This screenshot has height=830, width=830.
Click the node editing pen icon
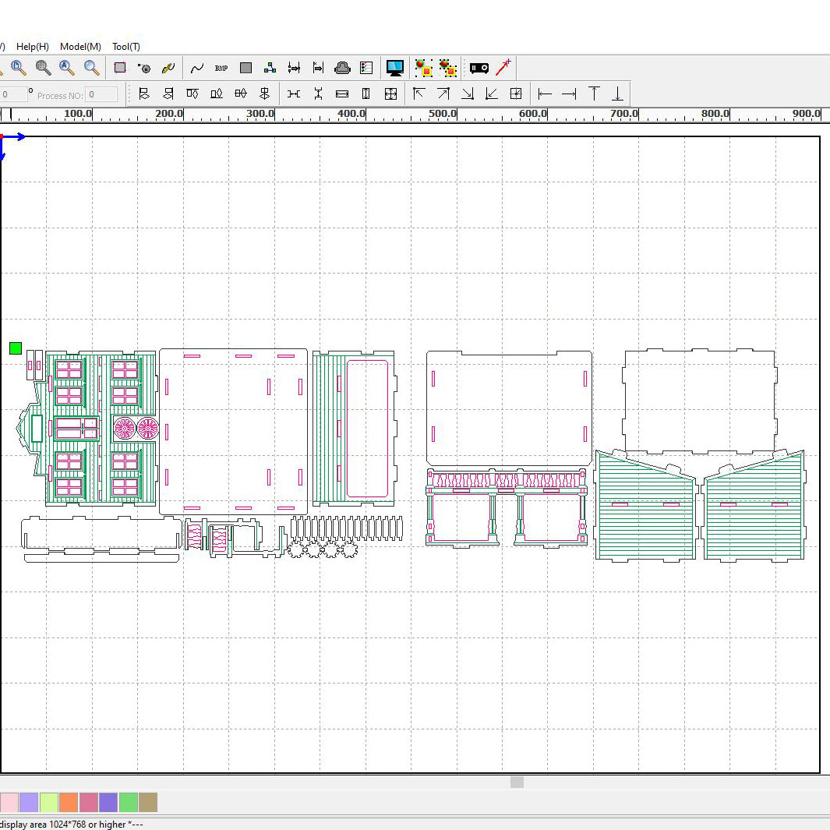pyautogui.click(x=170, y=68)
